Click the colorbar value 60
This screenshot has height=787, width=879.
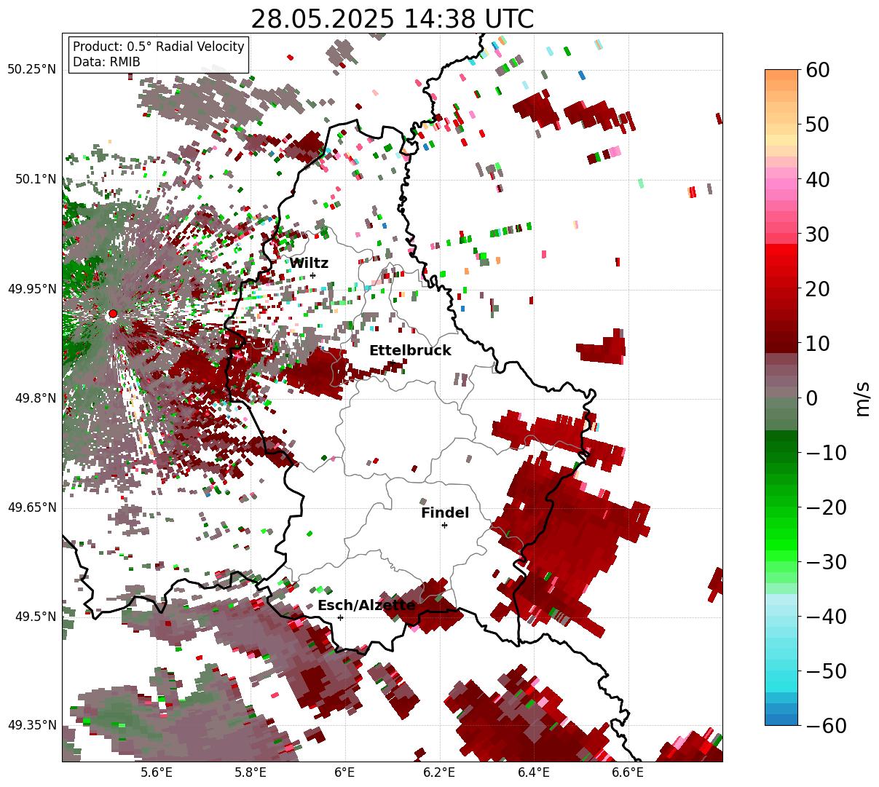click(x=816, y=70)
